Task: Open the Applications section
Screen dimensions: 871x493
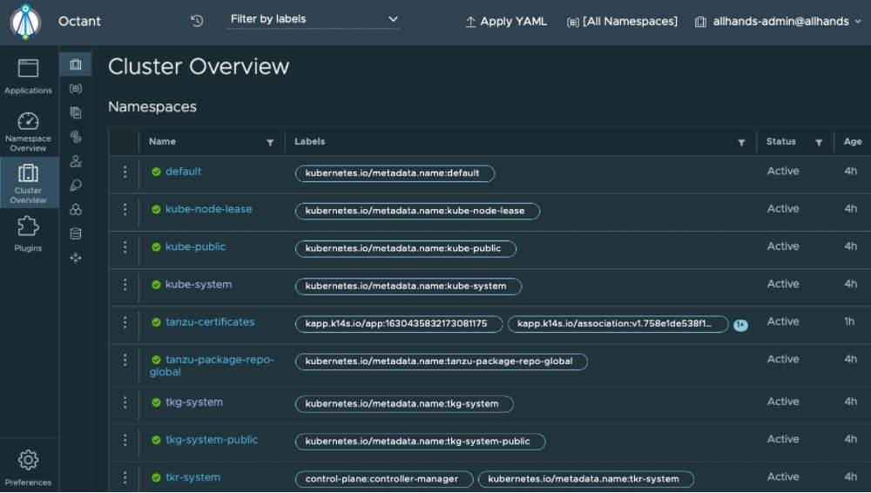Action: point(28,77)
